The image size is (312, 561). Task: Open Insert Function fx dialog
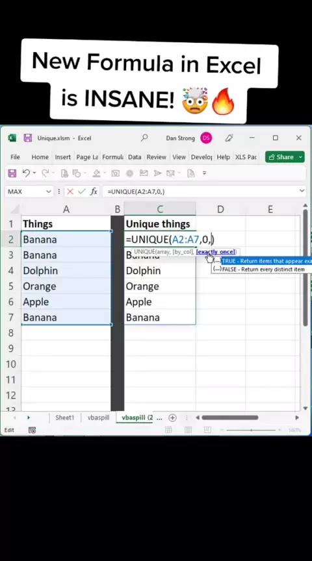94,192
